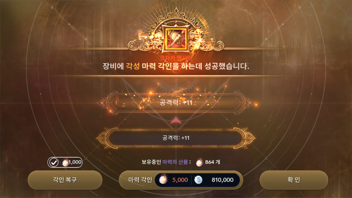The image size is (352, 198).
Task: Click the 확인 confirm button
Action: pyautogui.click(x=293, y=180)
